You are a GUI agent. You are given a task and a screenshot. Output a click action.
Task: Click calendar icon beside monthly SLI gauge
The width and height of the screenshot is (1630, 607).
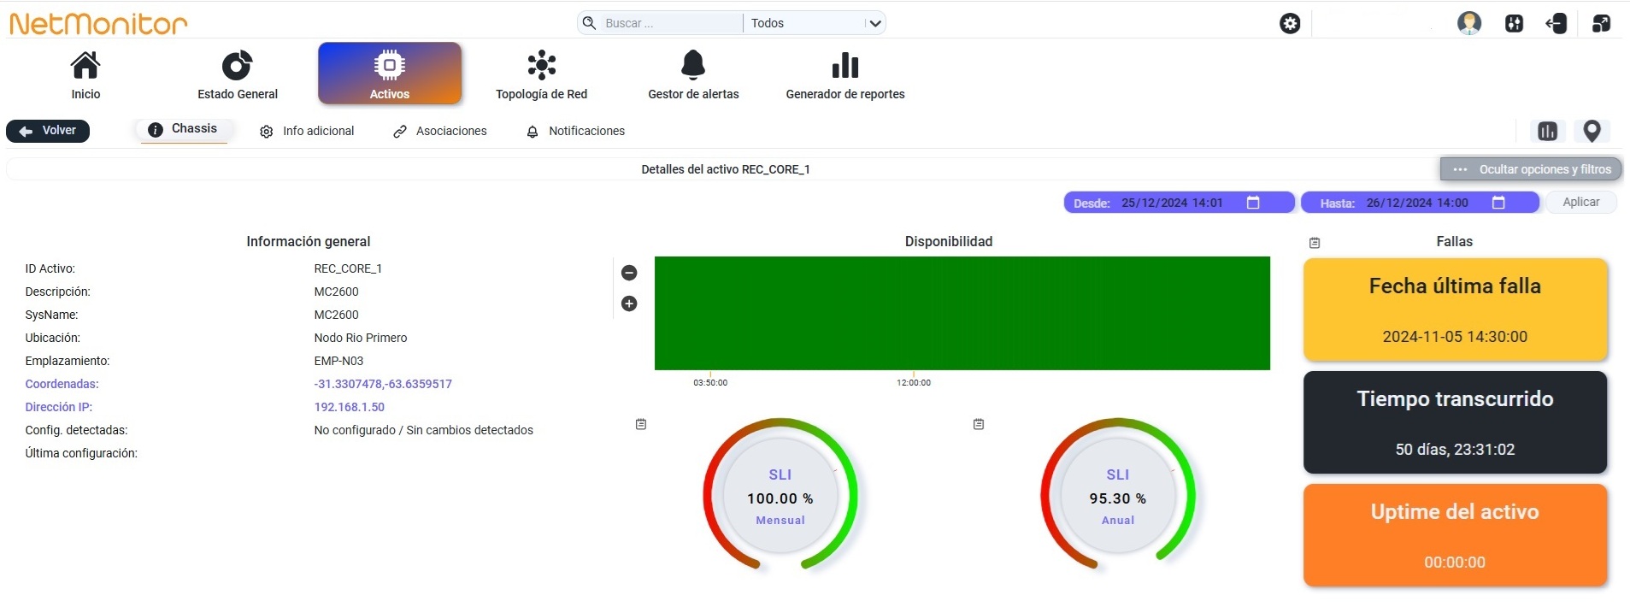click(x=641, y=424)
